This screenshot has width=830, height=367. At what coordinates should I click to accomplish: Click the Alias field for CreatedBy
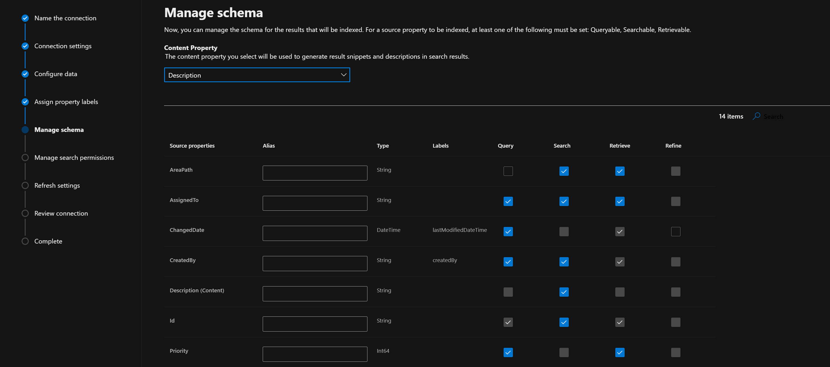[x=314, y=263]
